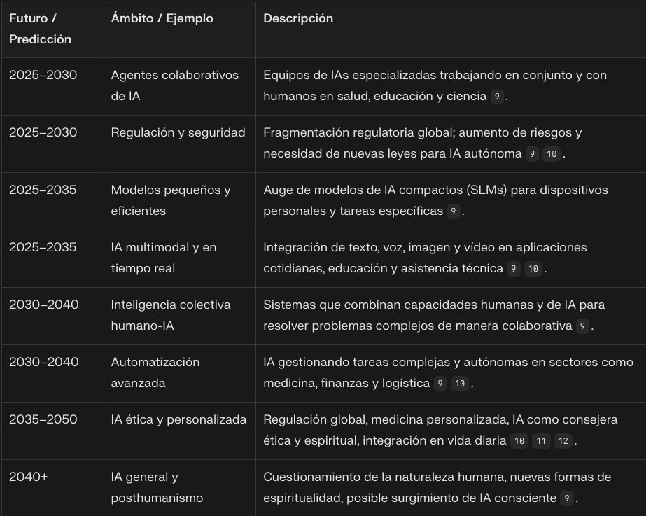The height and width of the screenshot is (516, 646).
Task: Open citation 9 in Agentes colaborativos row
Action: click(497, 97)
